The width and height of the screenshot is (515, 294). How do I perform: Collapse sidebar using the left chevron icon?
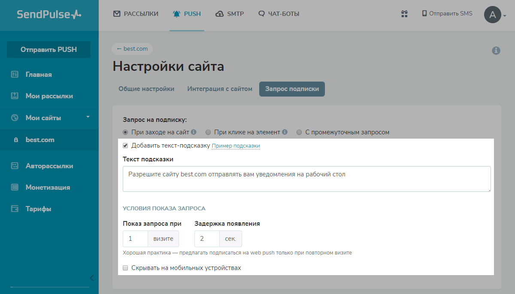tap(91, 278)
